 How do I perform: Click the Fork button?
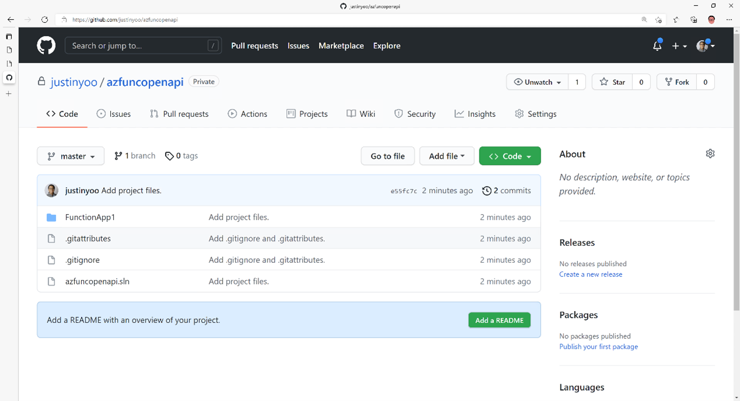point(676,82)
